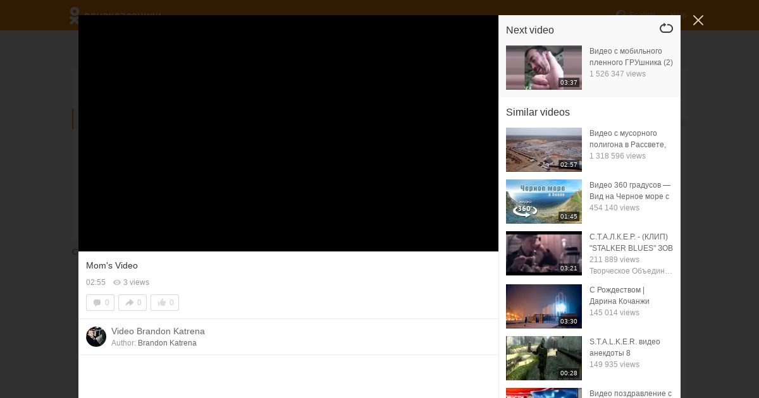This screenshot has height=398, width=759.
Task: Click '454 140 views' text
Action: pos(614,208)
